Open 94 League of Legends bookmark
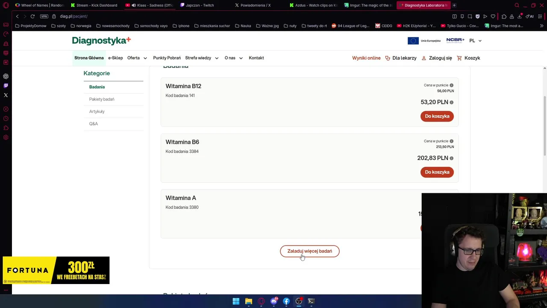 pyautogui.click(x=350, y=26)
